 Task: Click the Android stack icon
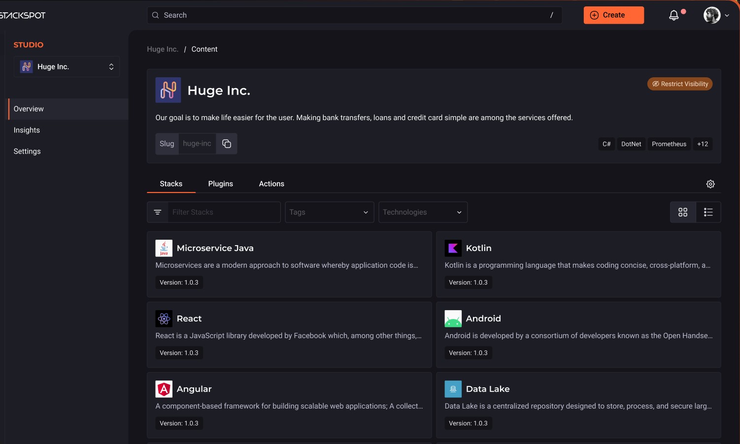point(453,318)
